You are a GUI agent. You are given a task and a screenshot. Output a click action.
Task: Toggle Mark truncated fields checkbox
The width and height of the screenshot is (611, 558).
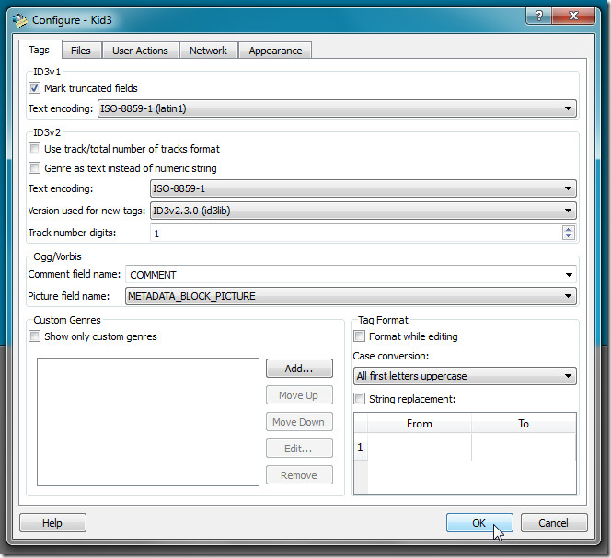pyautogui.click(x=34, y=88)
